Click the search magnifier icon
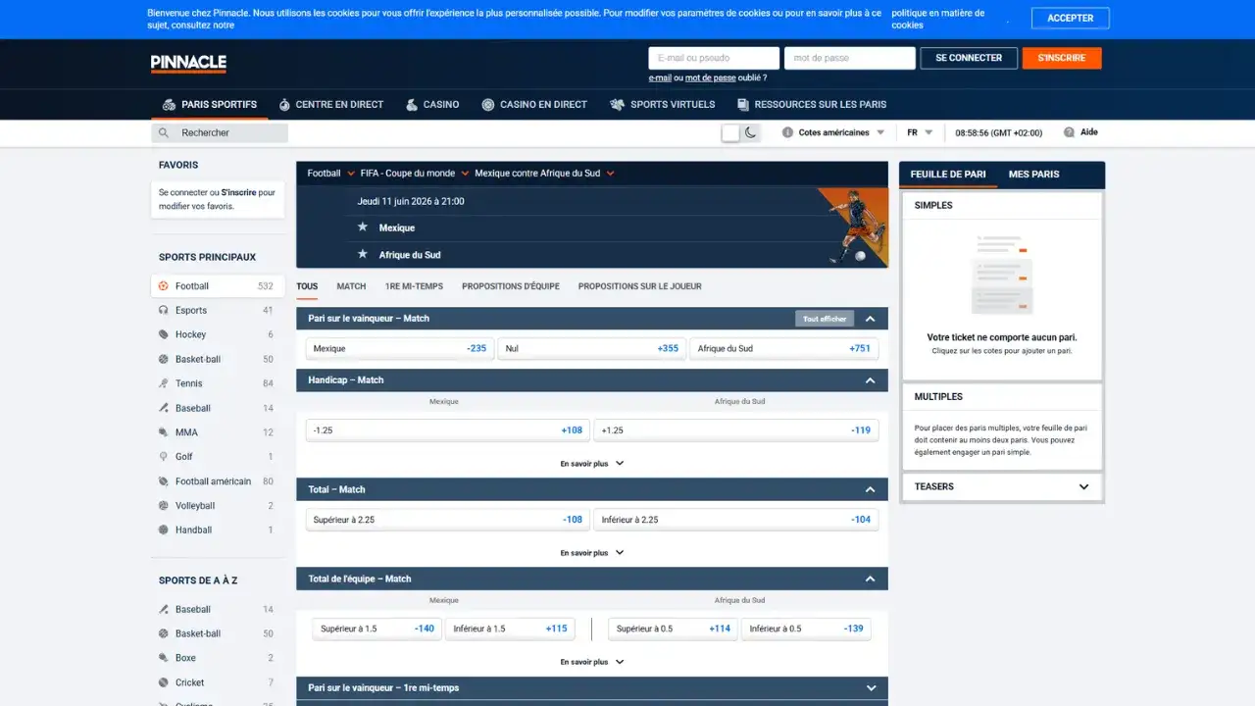This screenshot has width=1255, height=706. pyautogui.click(x=164, y=132)
